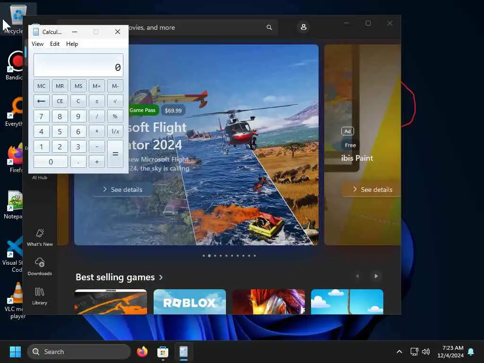This screenshot has width=484, height=363.
Task: Click the C clear key
Action: click(x=78, y=101)
